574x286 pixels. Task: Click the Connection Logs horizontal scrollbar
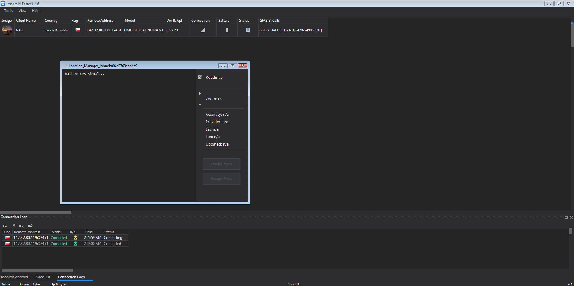point(37,270)
